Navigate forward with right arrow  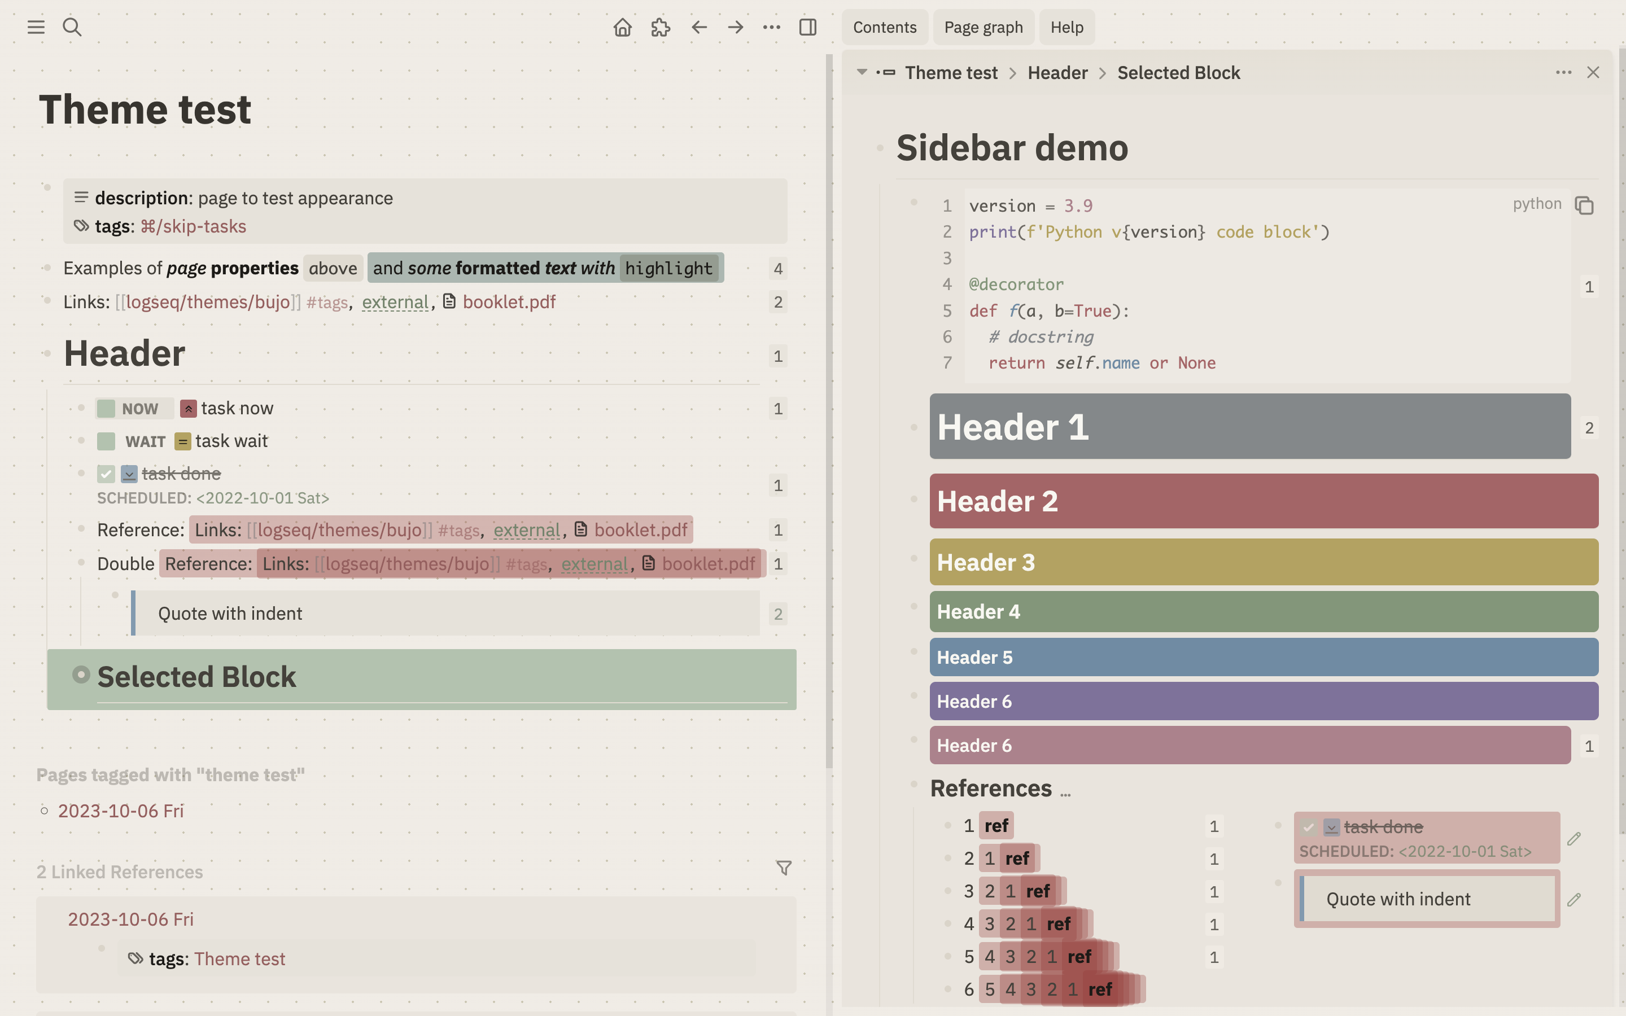[x=735, y=27]
